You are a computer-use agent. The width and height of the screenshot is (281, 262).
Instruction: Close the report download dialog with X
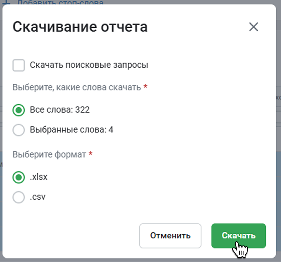click(254, 27)
